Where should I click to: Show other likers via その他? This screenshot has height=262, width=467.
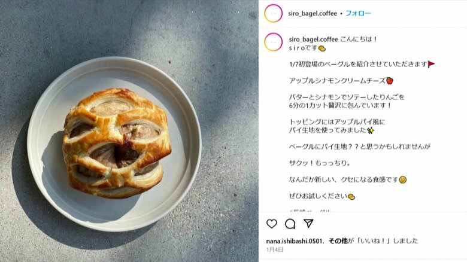[x=338, y=241]
